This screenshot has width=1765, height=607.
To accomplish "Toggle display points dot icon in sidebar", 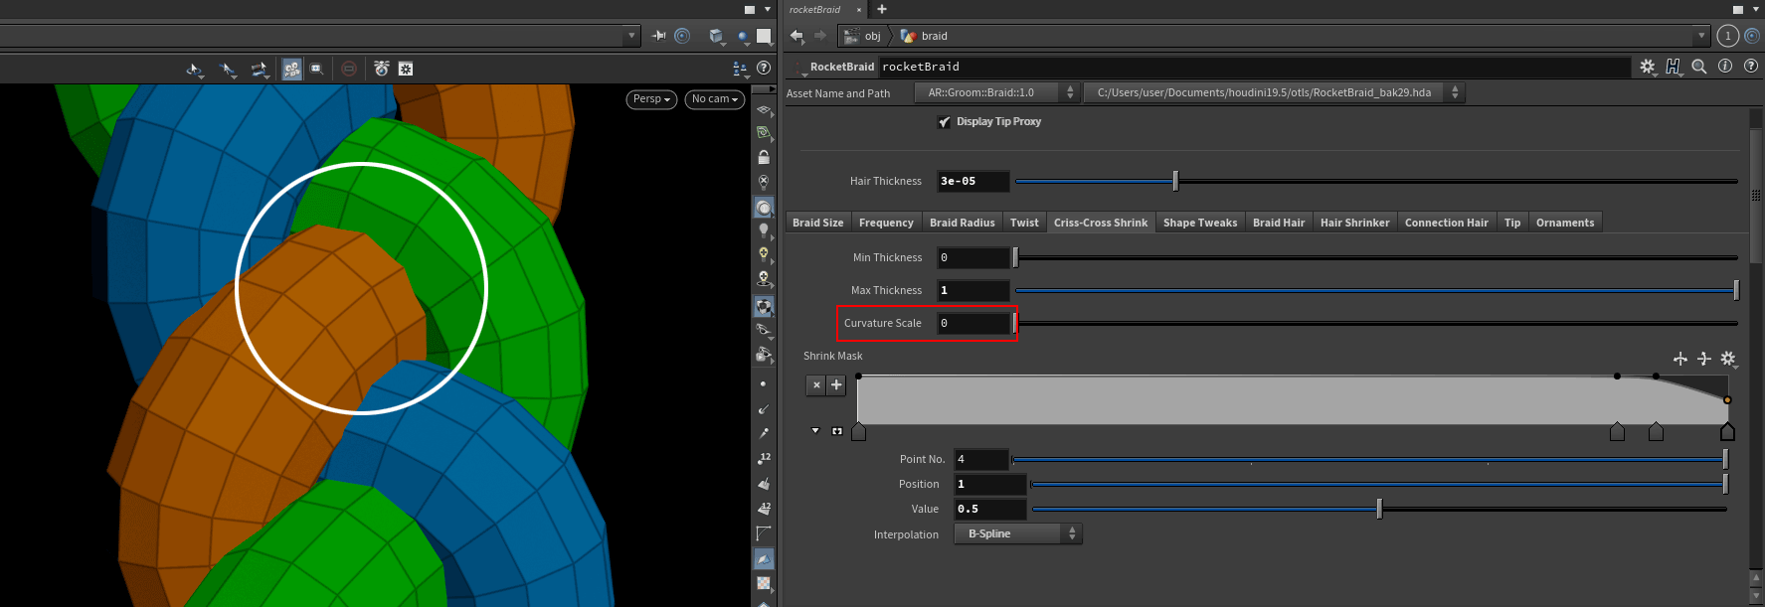I will (764, 383).
